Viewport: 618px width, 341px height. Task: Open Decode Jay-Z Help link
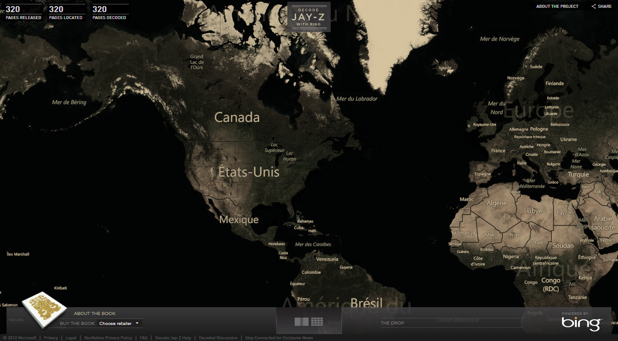(173, 338)
